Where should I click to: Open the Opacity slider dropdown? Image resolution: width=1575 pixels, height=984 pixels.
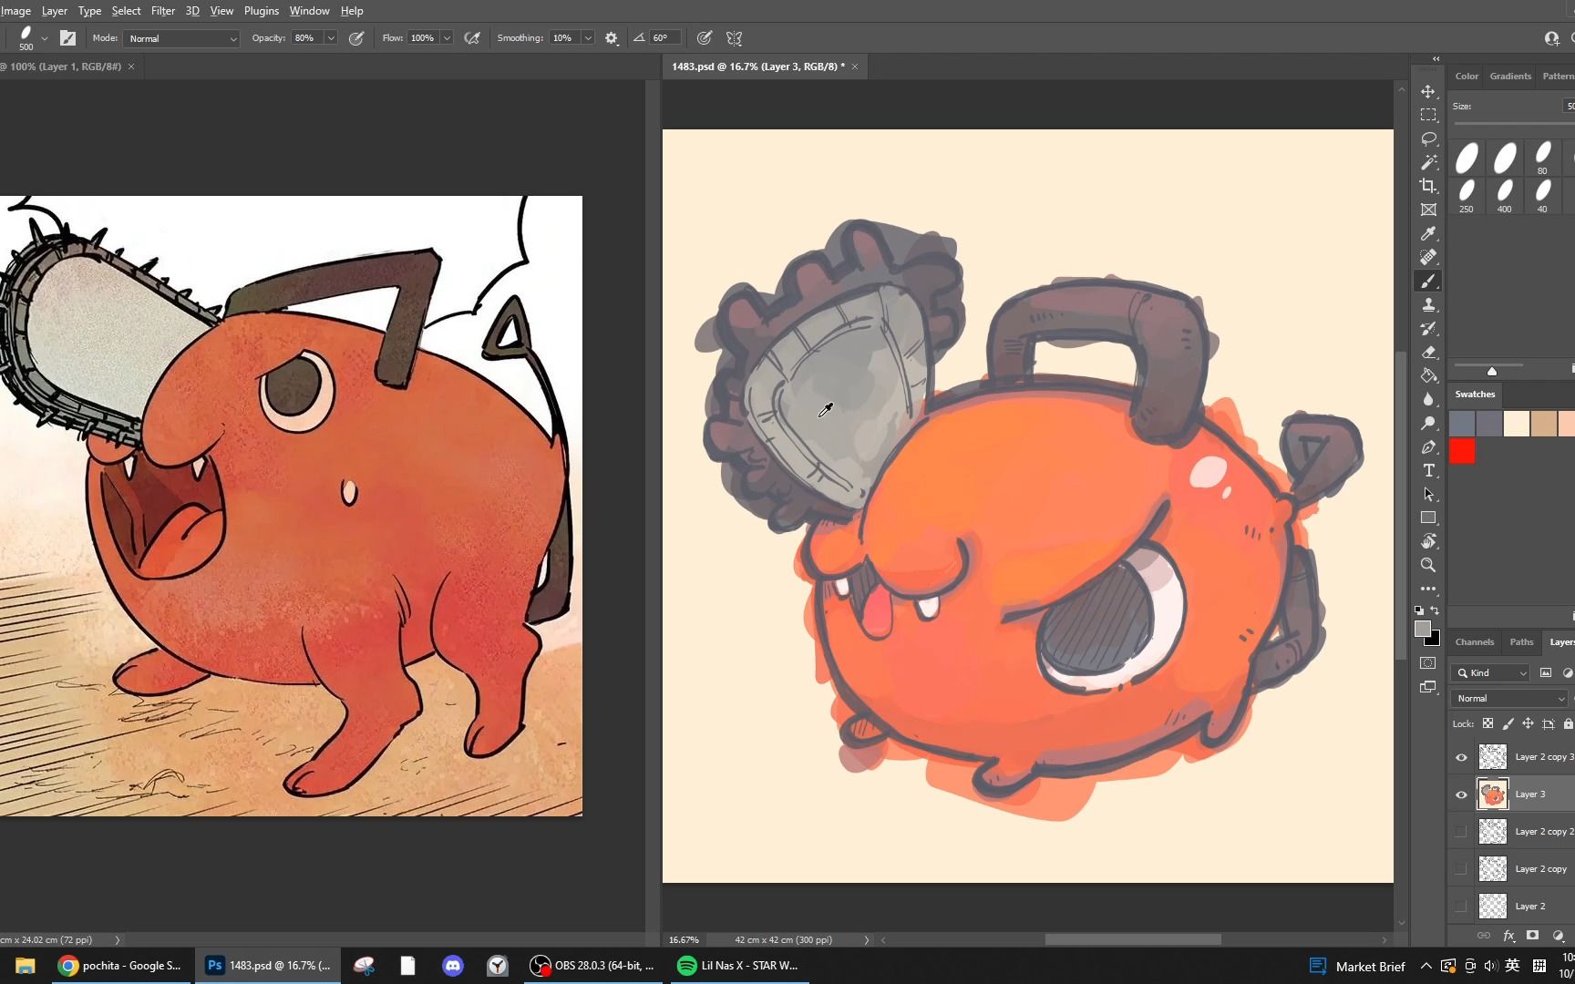pos(331,38)
